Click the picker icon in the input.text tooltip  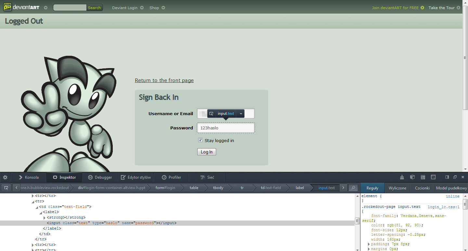[211, 114]
